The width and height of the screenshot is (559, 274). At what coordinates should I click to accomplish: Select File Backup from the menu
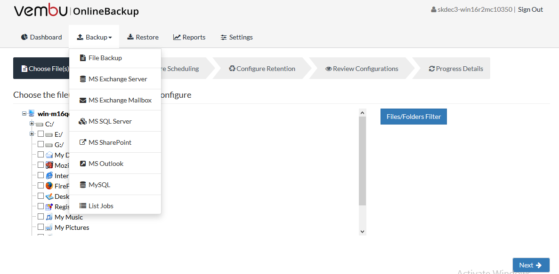pyautogui.click(x=115, y=58)
